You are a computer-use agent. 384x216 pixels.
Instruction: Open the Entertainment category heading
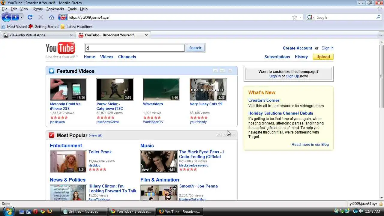point(66,145)
